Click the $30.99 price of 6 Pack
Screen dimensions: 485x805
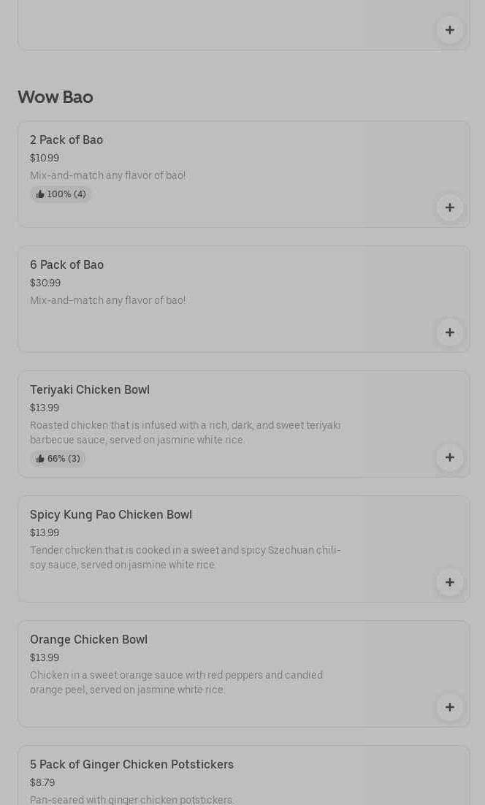click(45, 283)
